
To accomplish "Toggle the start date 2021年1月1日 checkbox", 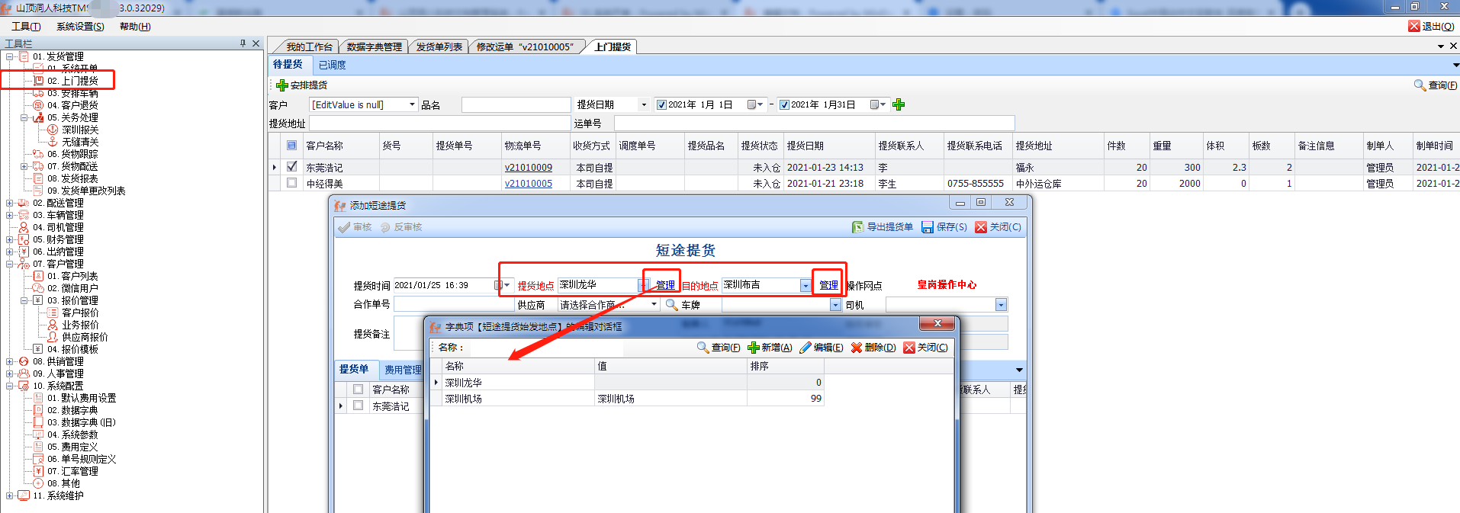I will tap(661, 105).
